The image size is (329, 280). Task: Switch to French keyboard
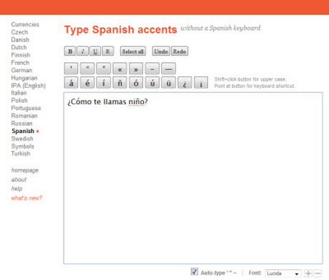click(20, 63)
